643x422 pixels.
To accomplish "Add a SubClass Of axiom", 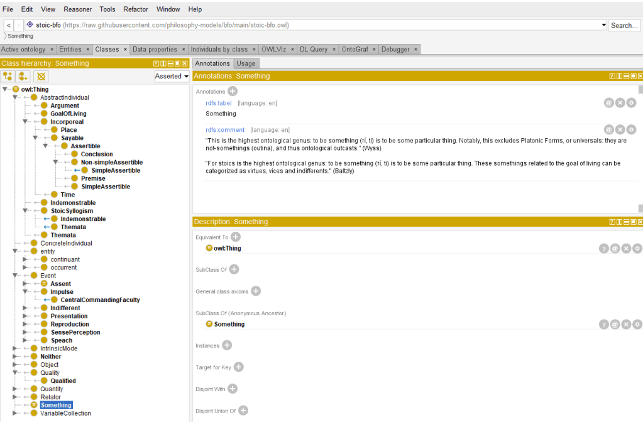I will [234, 269].
